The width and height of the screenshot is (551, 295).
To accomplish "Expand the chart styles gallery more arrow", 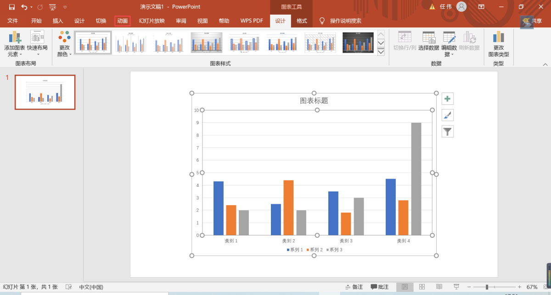I will click(381, 52).
